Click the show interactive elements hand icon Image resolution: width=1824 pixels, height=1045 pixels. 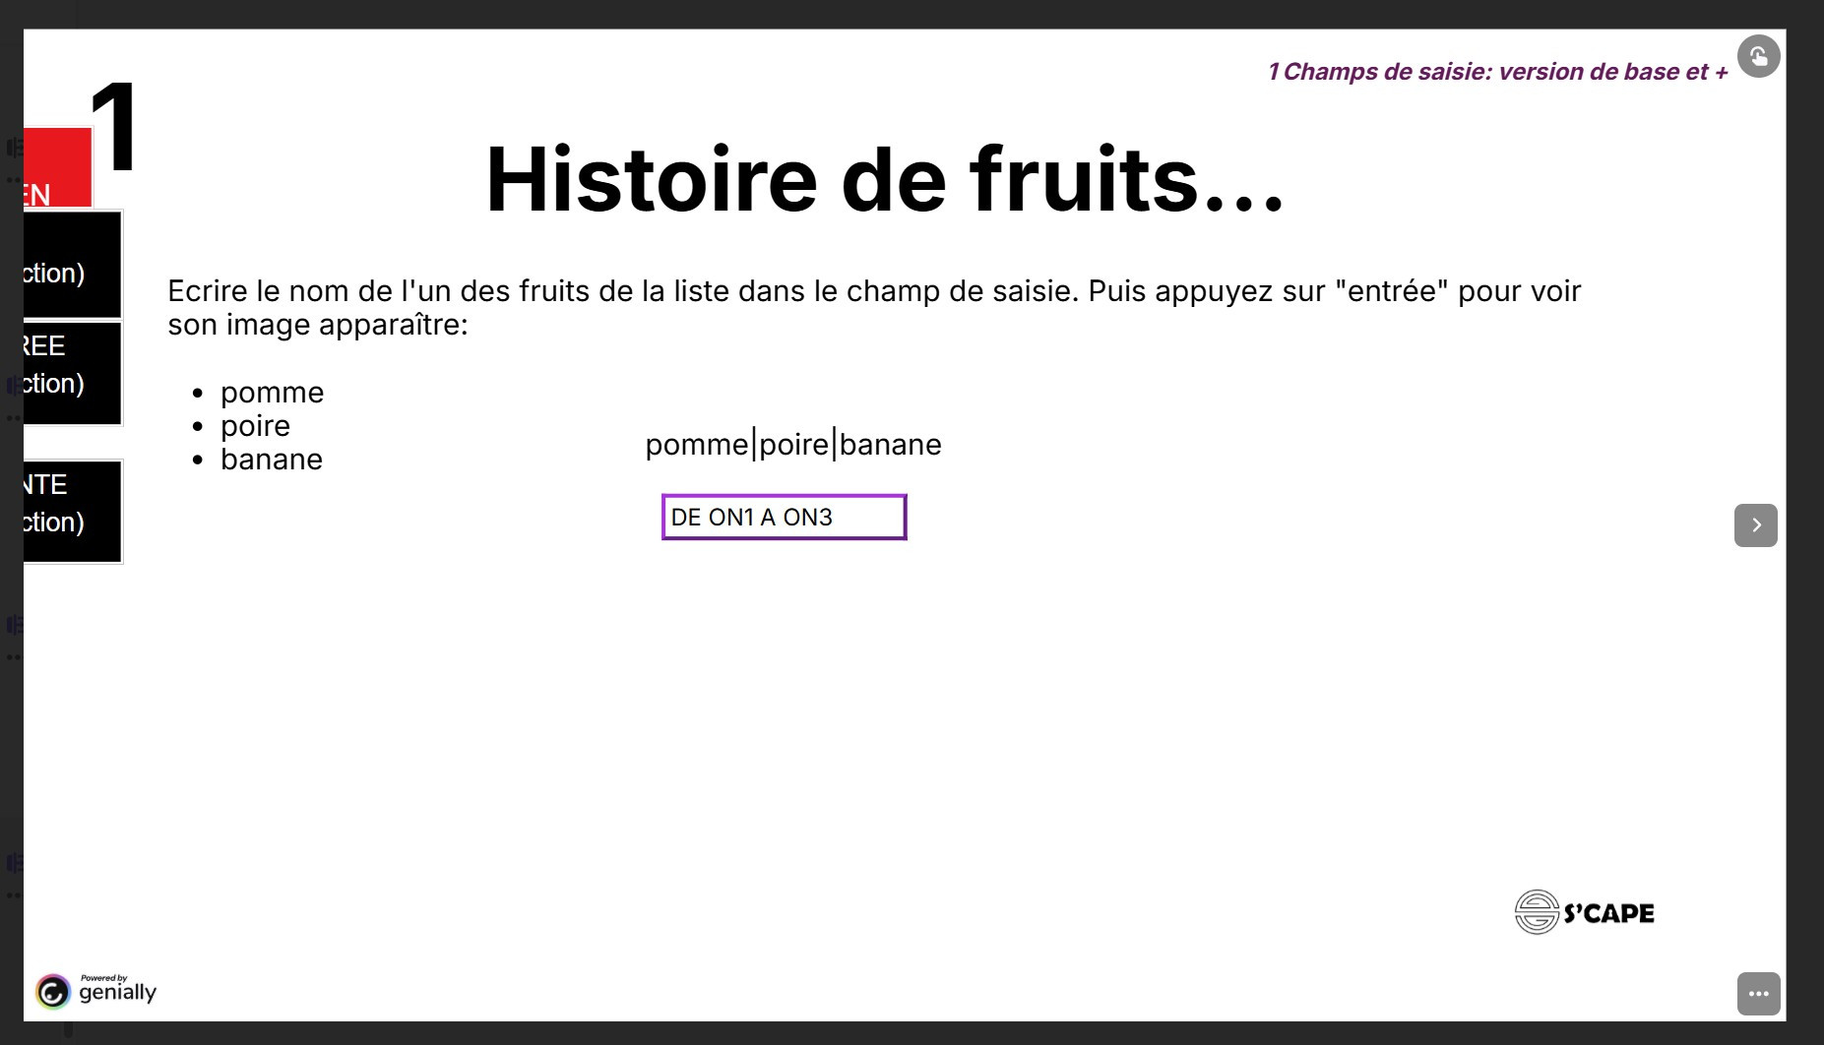point(1758,56)
